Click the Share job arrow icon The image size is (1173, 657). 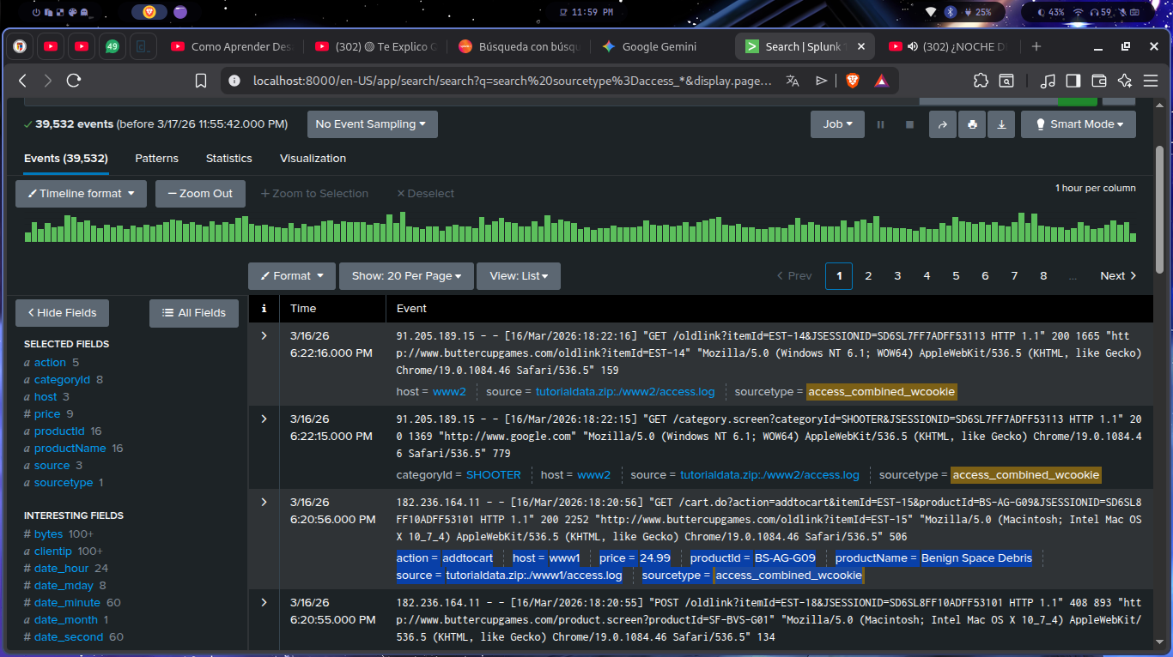pyautogui.click(x=942, y=124)
